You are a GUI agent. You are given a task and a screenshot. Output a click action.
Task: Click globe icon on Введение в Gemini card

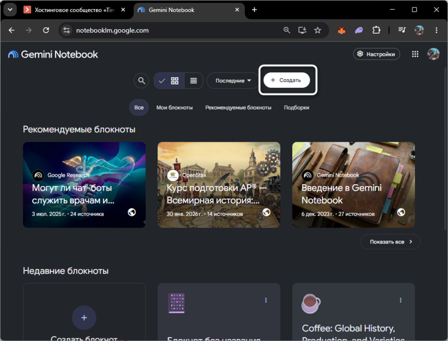[x=401, y=212]
